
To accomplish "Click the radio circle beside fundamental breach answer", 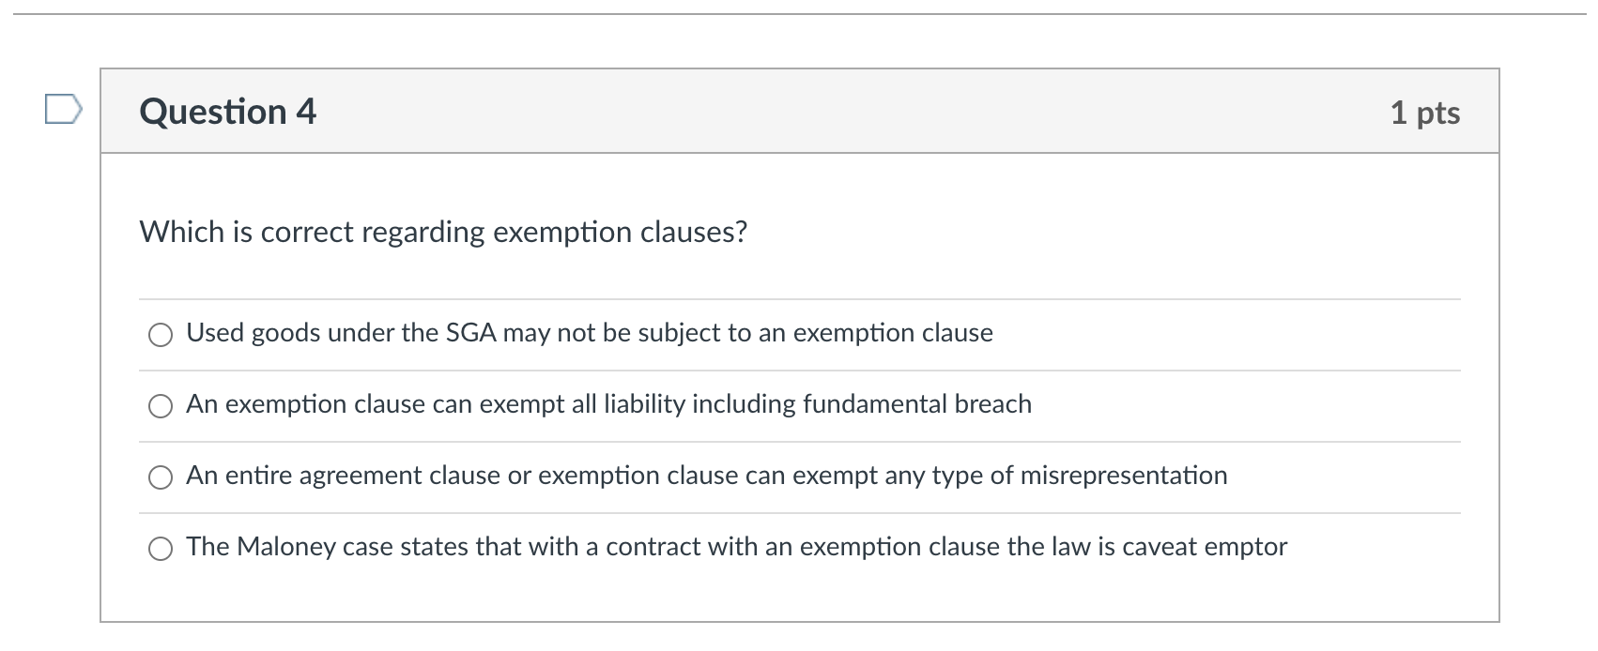I will tap(160, 406).
